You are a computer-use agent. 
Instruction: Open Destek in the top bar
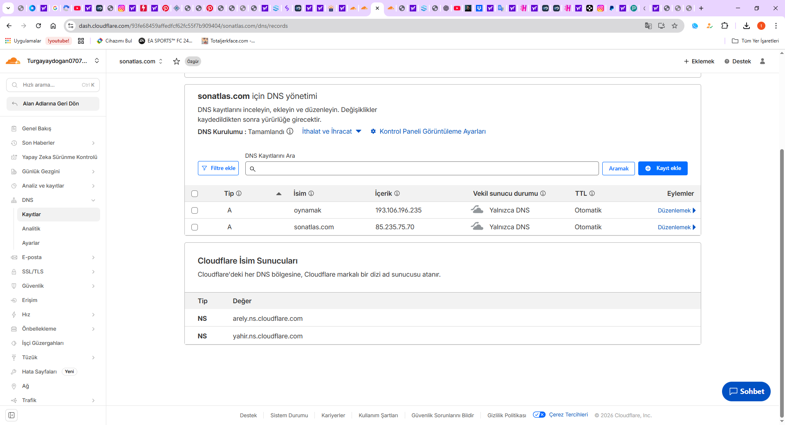coord(738,61)
